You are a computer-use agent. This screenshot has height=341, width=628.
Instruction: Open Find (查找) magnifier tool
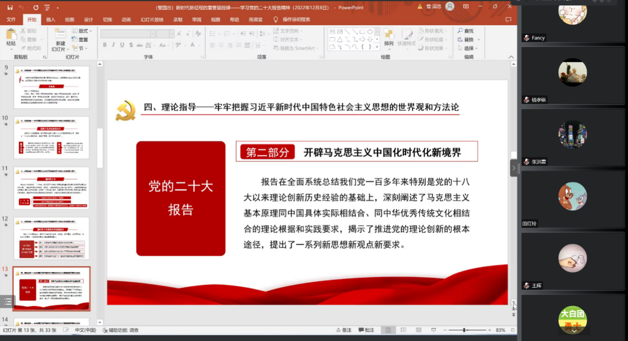(465, 31)
